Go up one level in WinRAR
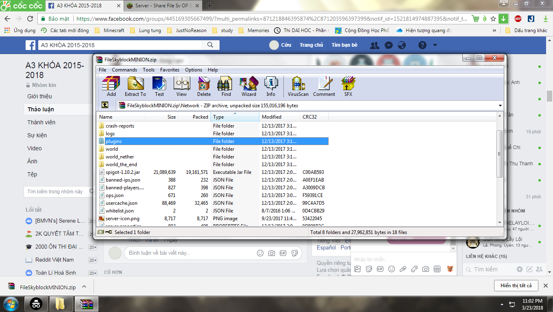Image resolution: width=553 pixels, height=312 pixels. tap(105, 105)
